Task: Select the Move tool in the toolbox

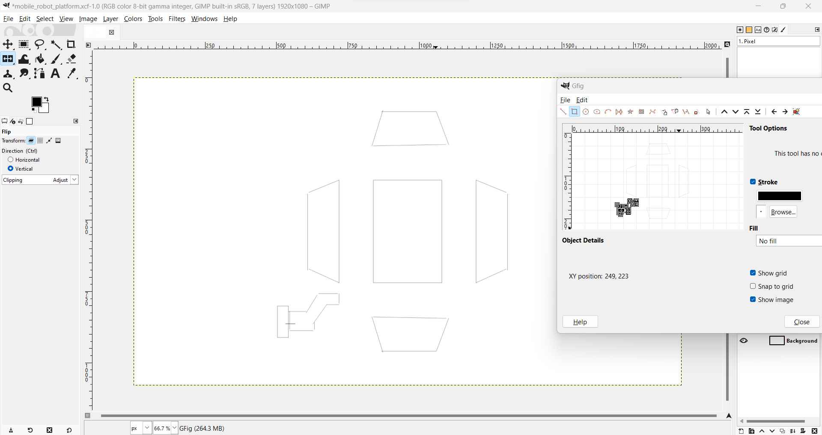Action: [x=8, y=44]
